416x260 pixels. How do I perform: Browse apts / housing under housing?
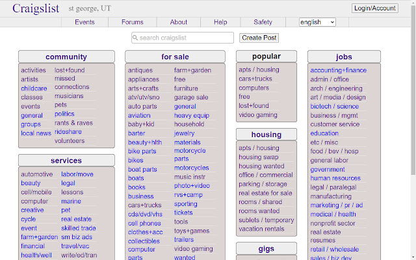(x=259, y=148)
